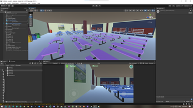Adjust the Game view Scale slider
The width and height of the screenshot is (193, 108).
89,63
